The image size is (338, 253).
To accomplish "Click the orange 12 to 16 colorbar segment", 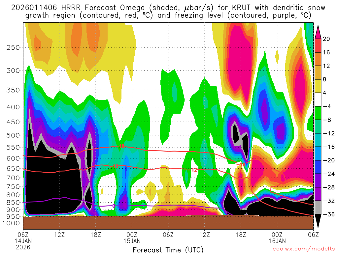I will (x=318, y=59).
